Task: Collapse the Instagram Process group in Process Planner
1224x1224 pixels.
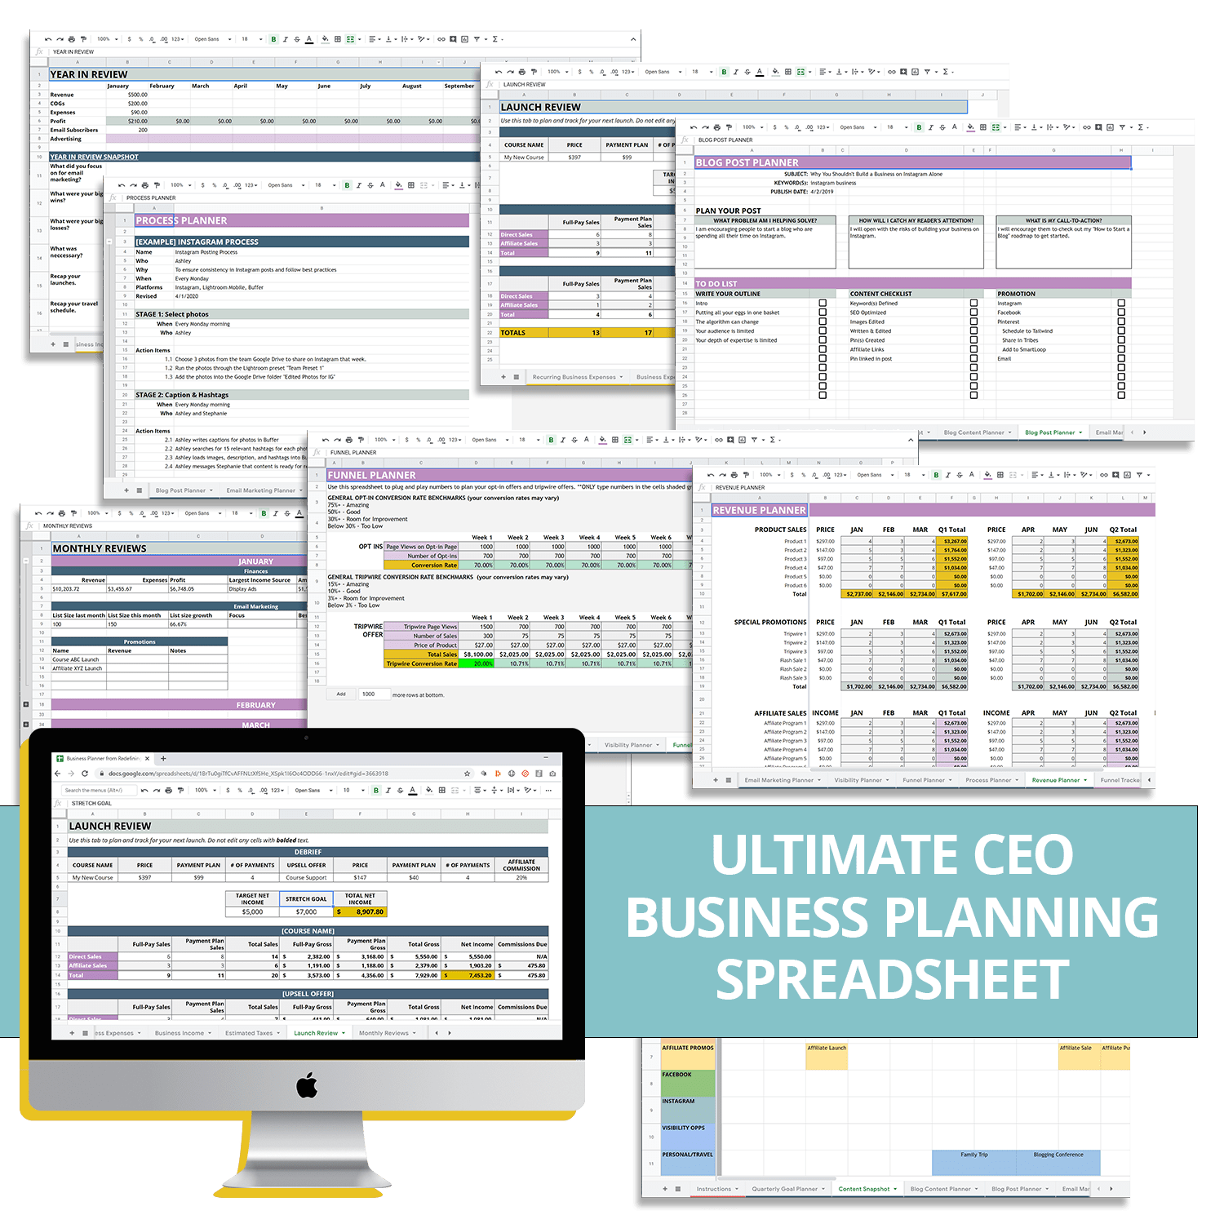Action: tap(109, 242)
